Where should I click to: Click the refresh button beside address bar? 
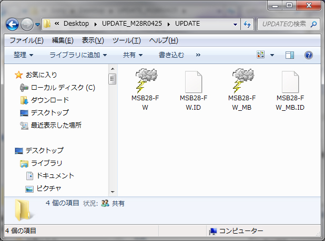click(248, 24)
